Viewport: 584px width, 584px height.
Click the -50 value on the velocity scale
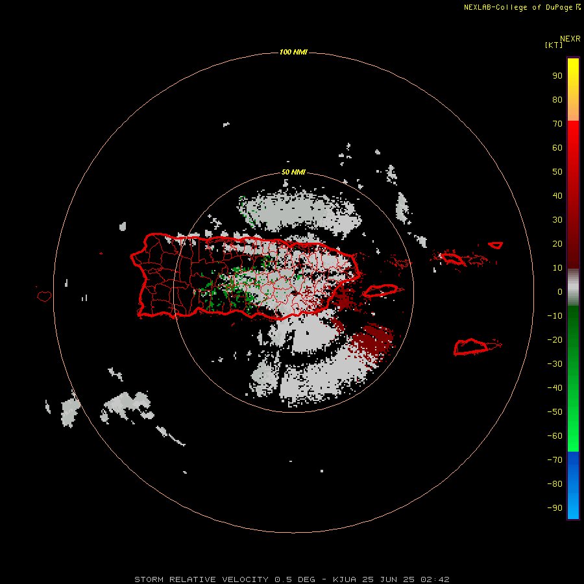(x=555, y=412)
